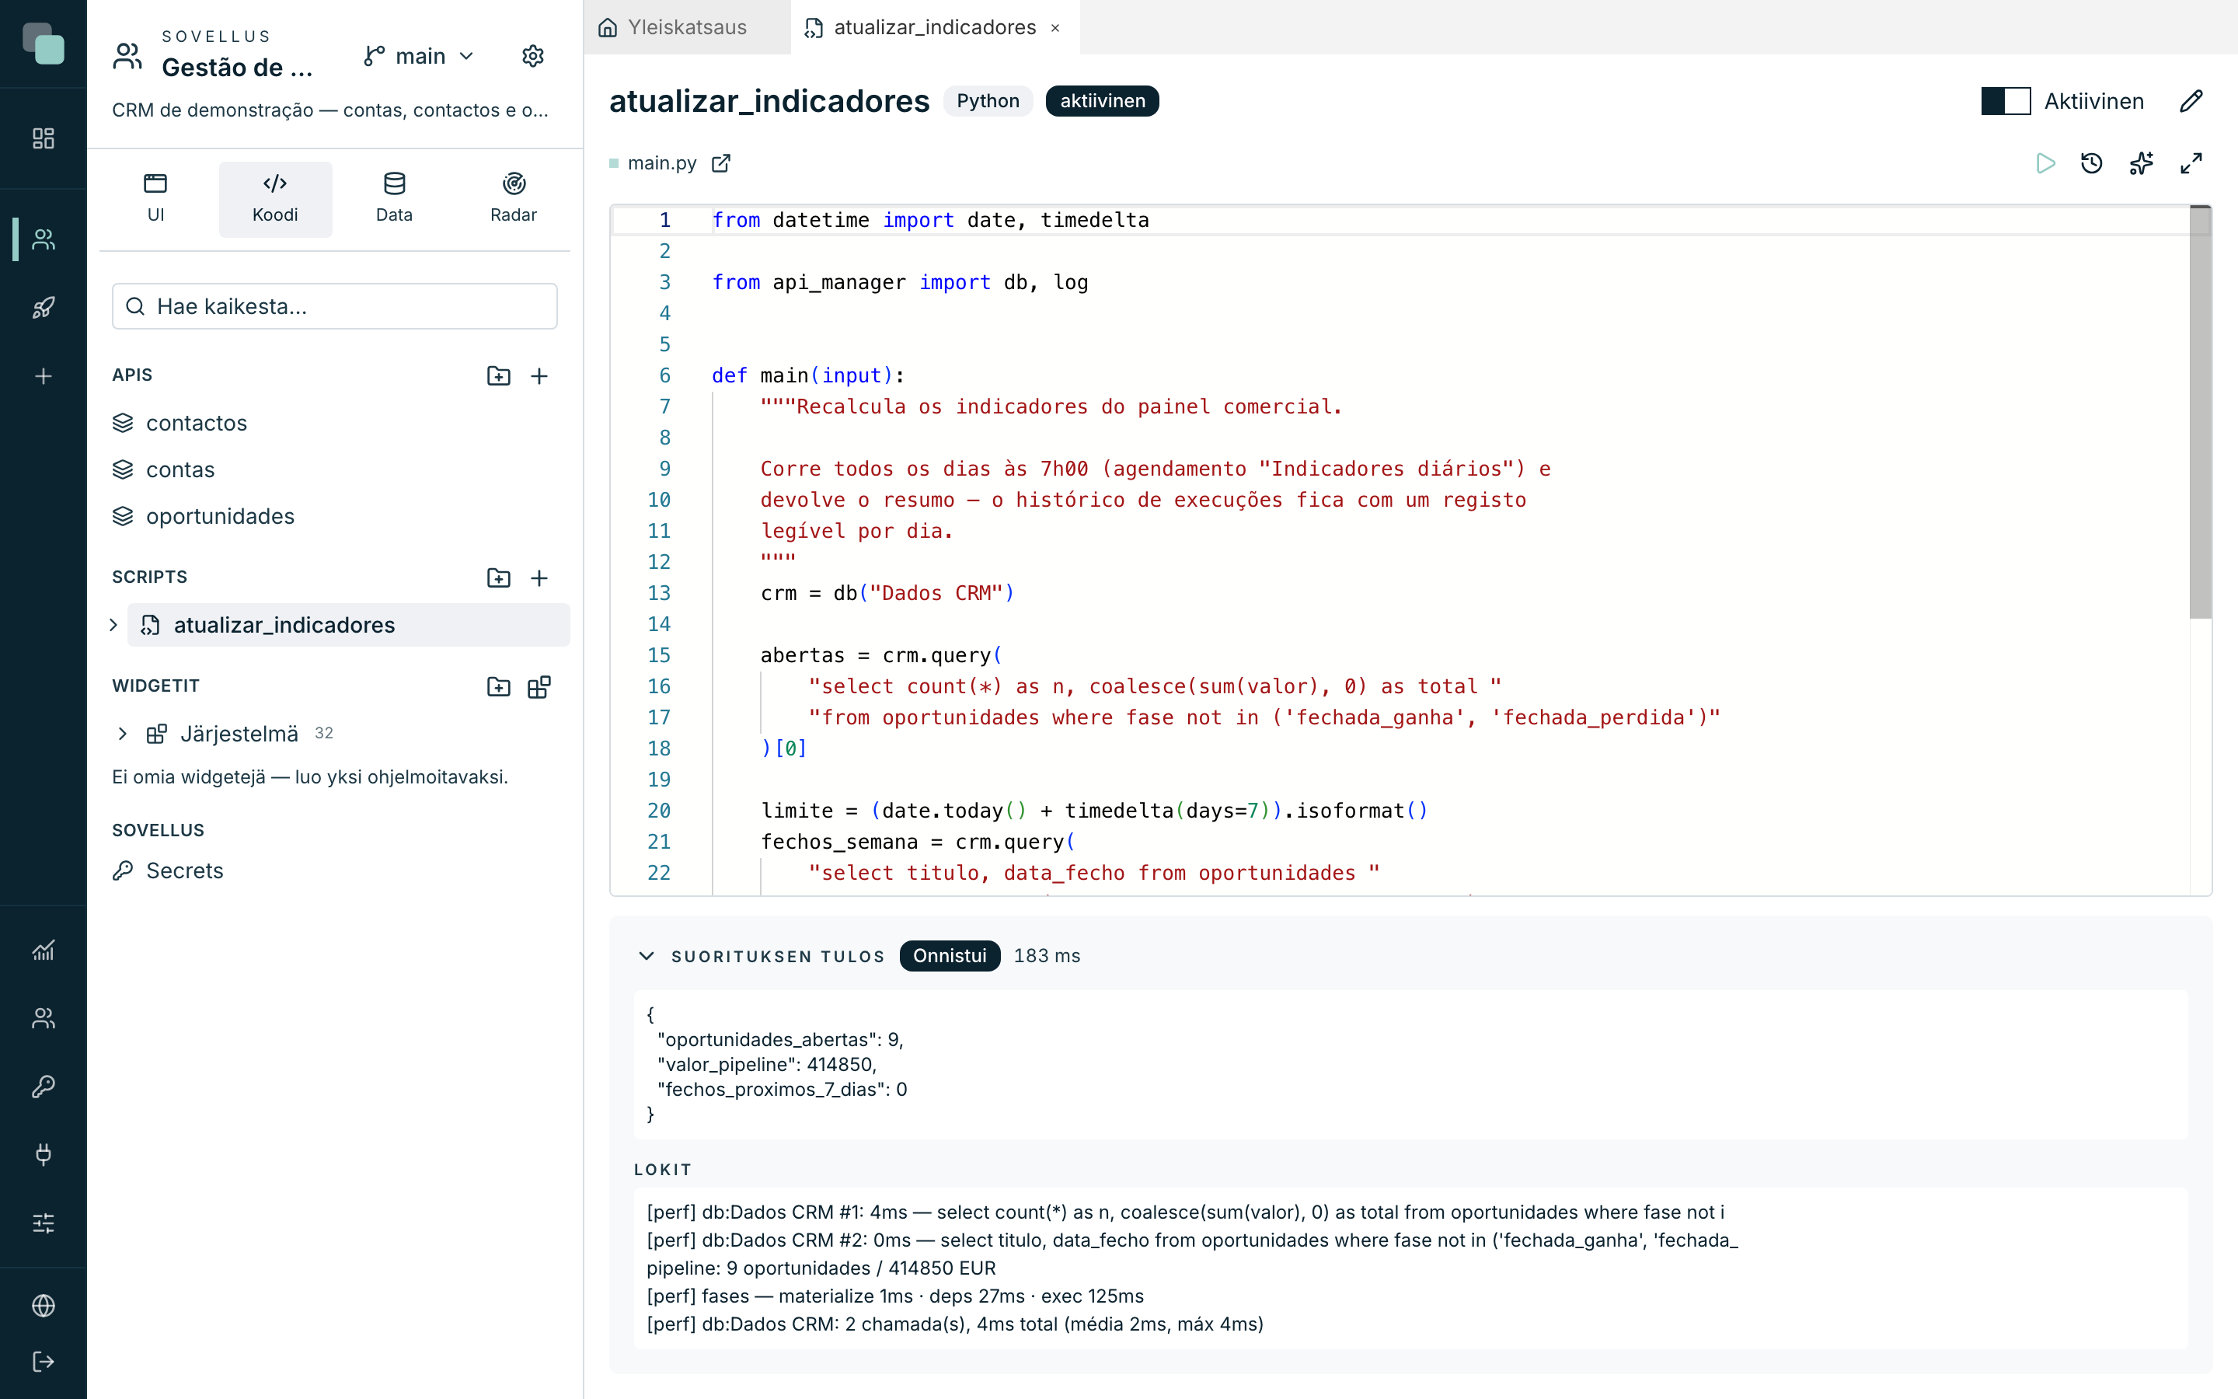Screen dimensions: 2238x1399
Task: Open the main branch dropdown
Action: coord(418,57)
